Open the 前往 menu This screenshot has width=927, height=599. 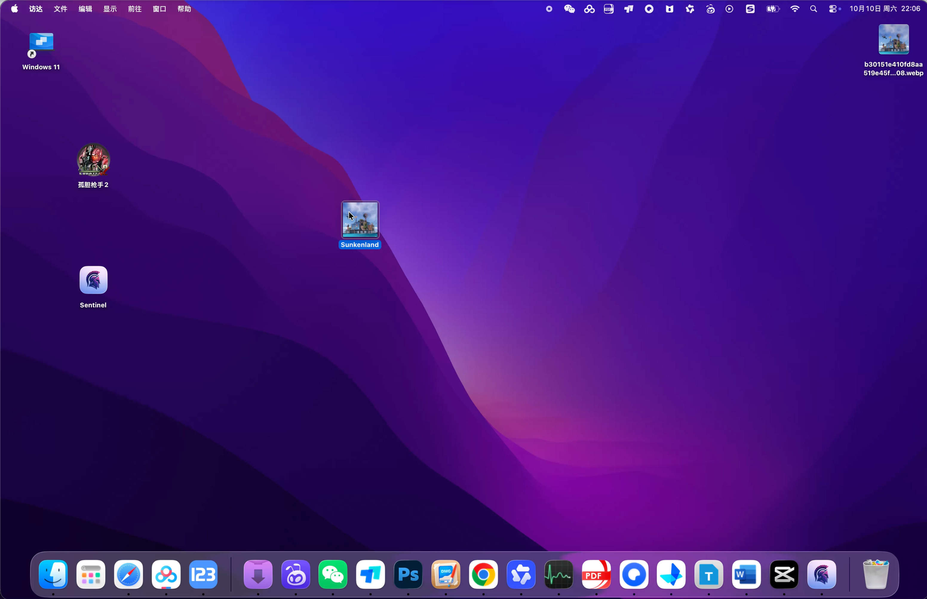point(135,9)
